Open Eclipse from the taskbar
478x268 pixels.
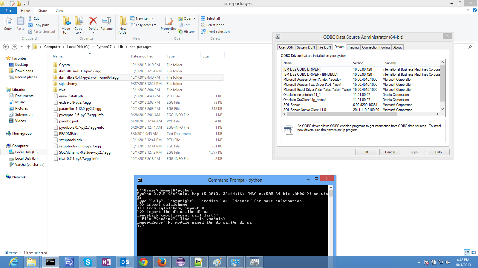tap(180, 262)
